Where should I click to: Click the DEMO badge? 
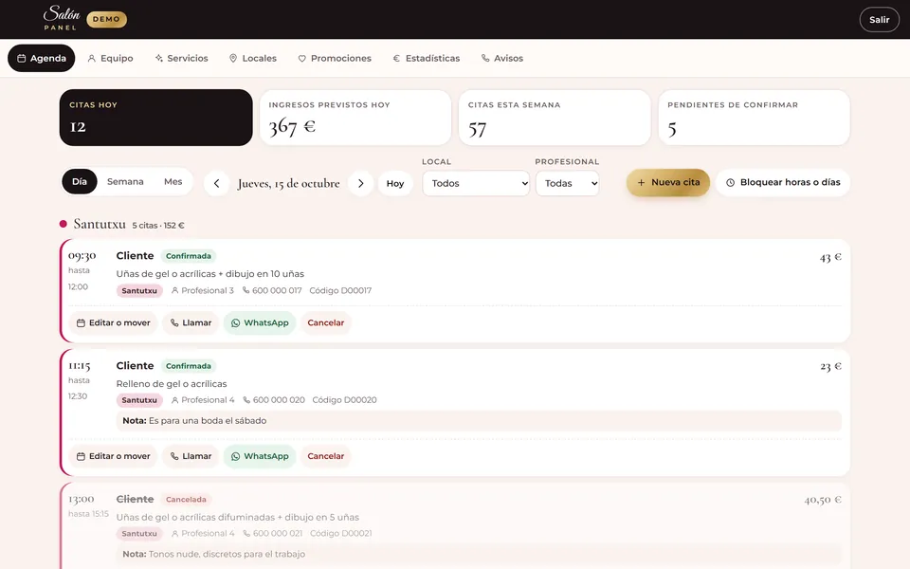coord(107,19)
